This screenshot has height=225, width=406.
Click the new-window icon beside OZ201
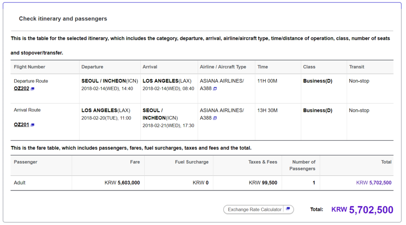[33, 125]
